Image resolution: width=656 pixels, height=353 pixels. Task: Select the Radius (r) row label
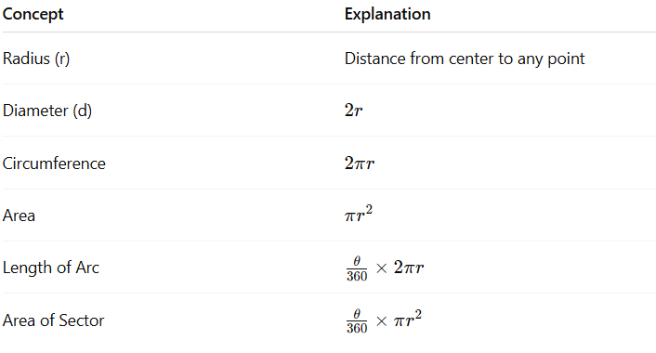[36, 59]
